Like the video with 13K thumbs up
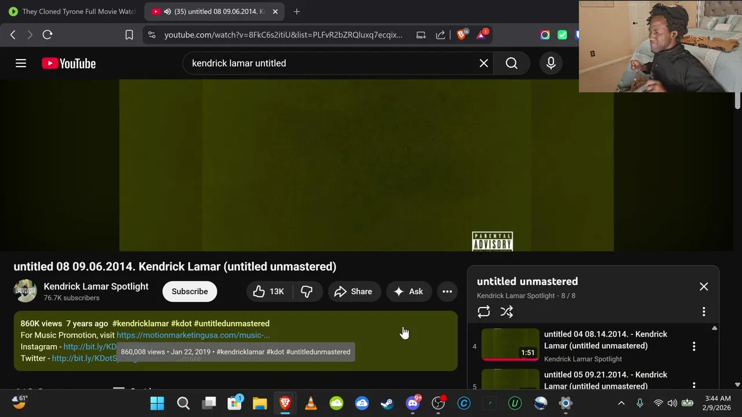 (270, 291)
